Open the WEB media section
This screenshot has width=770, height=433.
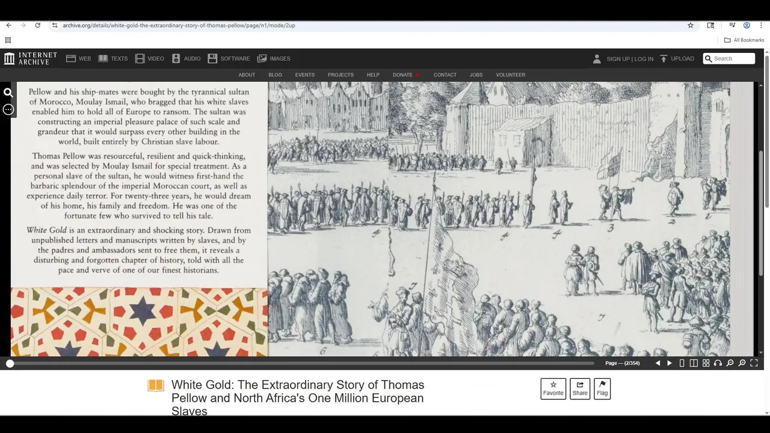pyautogui.click(x=78, y=58)
